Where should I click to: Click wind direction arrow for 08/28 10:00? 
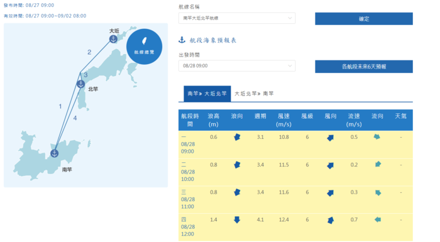[330, 165]
